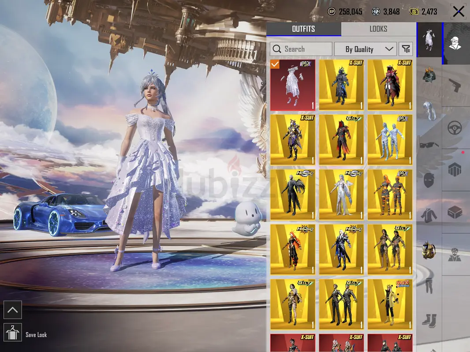The width and height of the screenshot is (470, 352).
Task: Click the outfit Search field
Action: tap(301, 49)
